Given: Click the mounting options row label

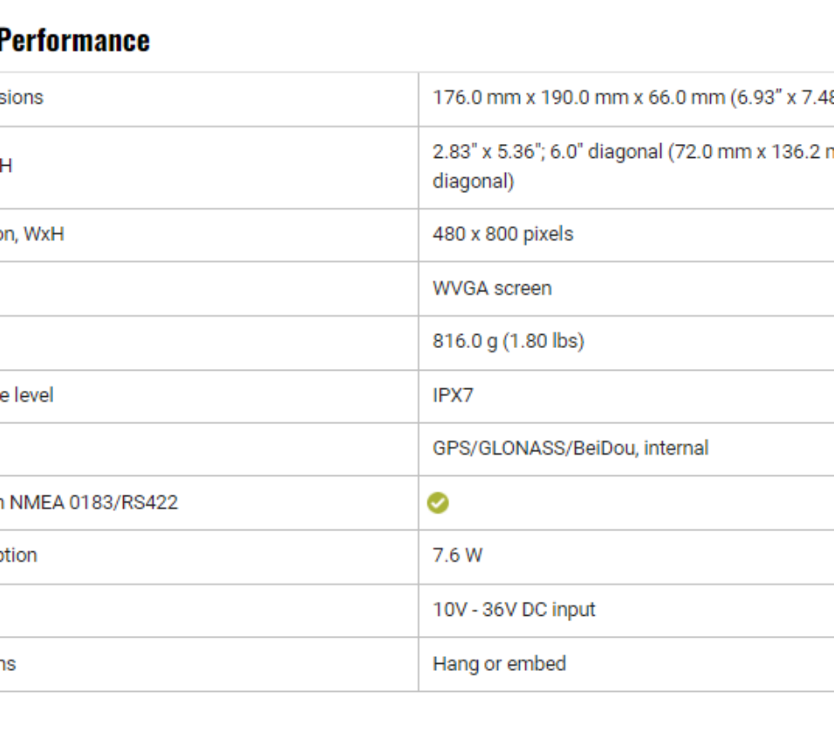Looking at the screenshot, I should tap(8, 664).
